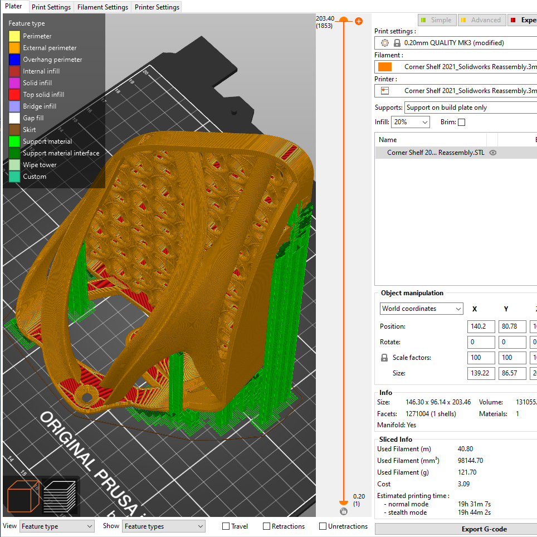Toggle the Retractions checkbox
Image resolution: width=537 pixels, height=537 pixels.
click(x=267, y=526)
